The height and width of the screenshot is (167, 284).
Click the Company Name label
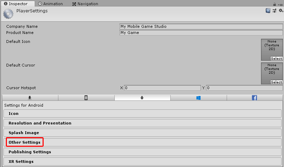point(22,26)
